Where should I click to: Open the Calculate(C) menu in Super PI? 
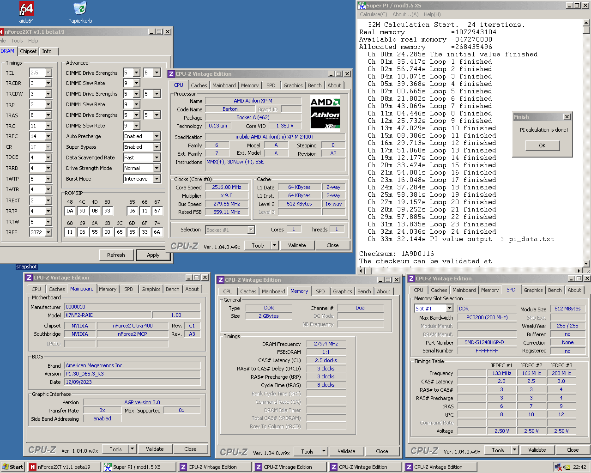[373, 14]
